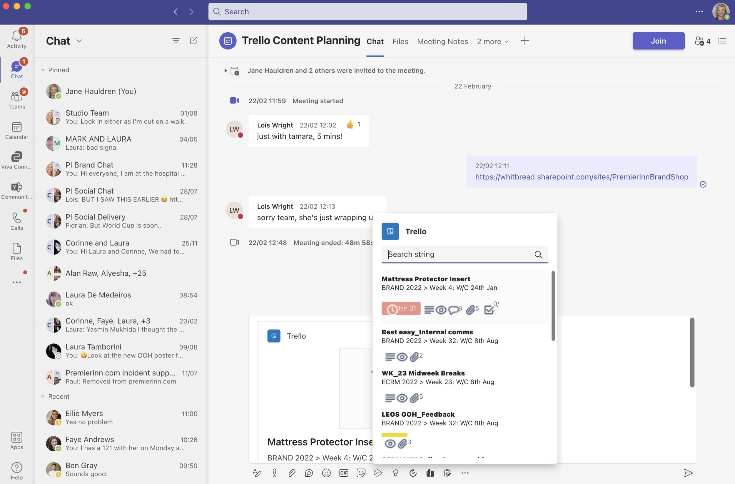
Task: Open the Chat filter options
Action: tap(176, 41)
